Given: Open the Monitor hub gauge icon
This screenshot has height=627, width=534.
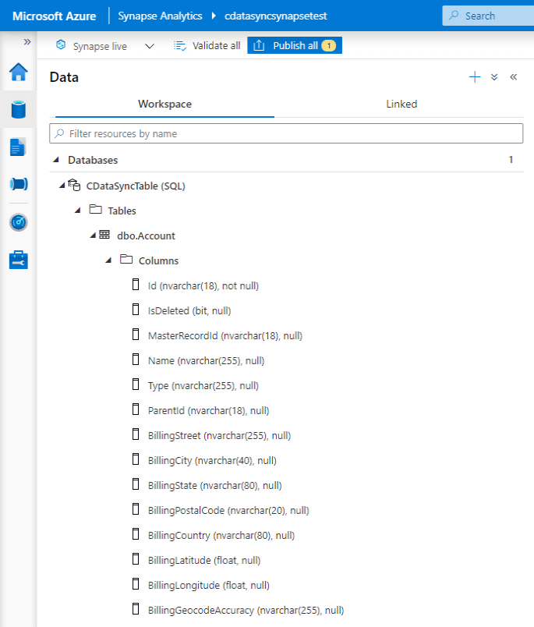Looking at the screenshot, I should [x=18, y=222].
